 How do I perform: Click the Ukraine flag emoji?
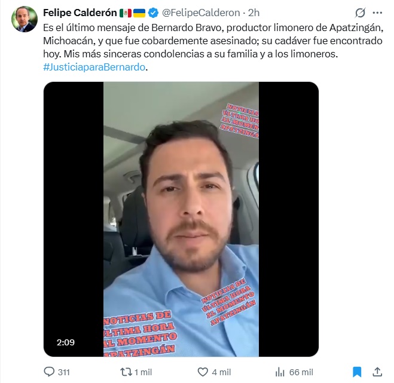coord(139,13)
